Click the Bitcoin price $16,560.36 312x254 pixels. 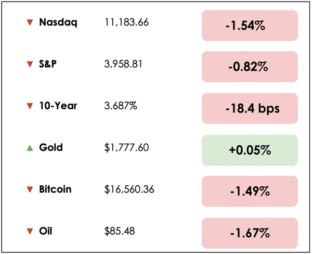click(x=129, y=189)
